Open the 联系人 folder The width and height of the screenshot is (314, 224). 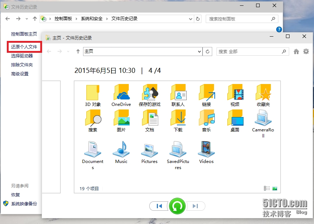click(x=178, y=95)
